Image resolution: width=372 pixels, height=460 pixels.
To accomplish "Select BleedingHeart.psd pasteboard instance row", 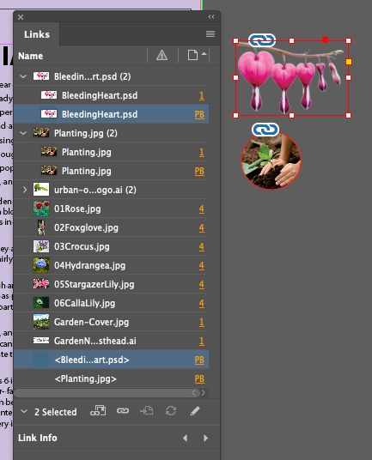I will 112,114.
